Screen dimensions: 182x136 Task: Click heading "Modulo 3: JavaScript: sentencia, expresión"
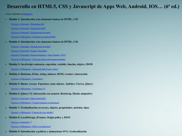point(51,64)
